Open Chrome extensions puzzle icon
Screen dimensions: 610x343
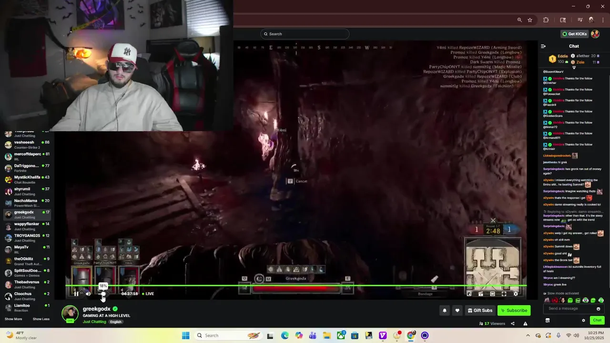point(546,20)
